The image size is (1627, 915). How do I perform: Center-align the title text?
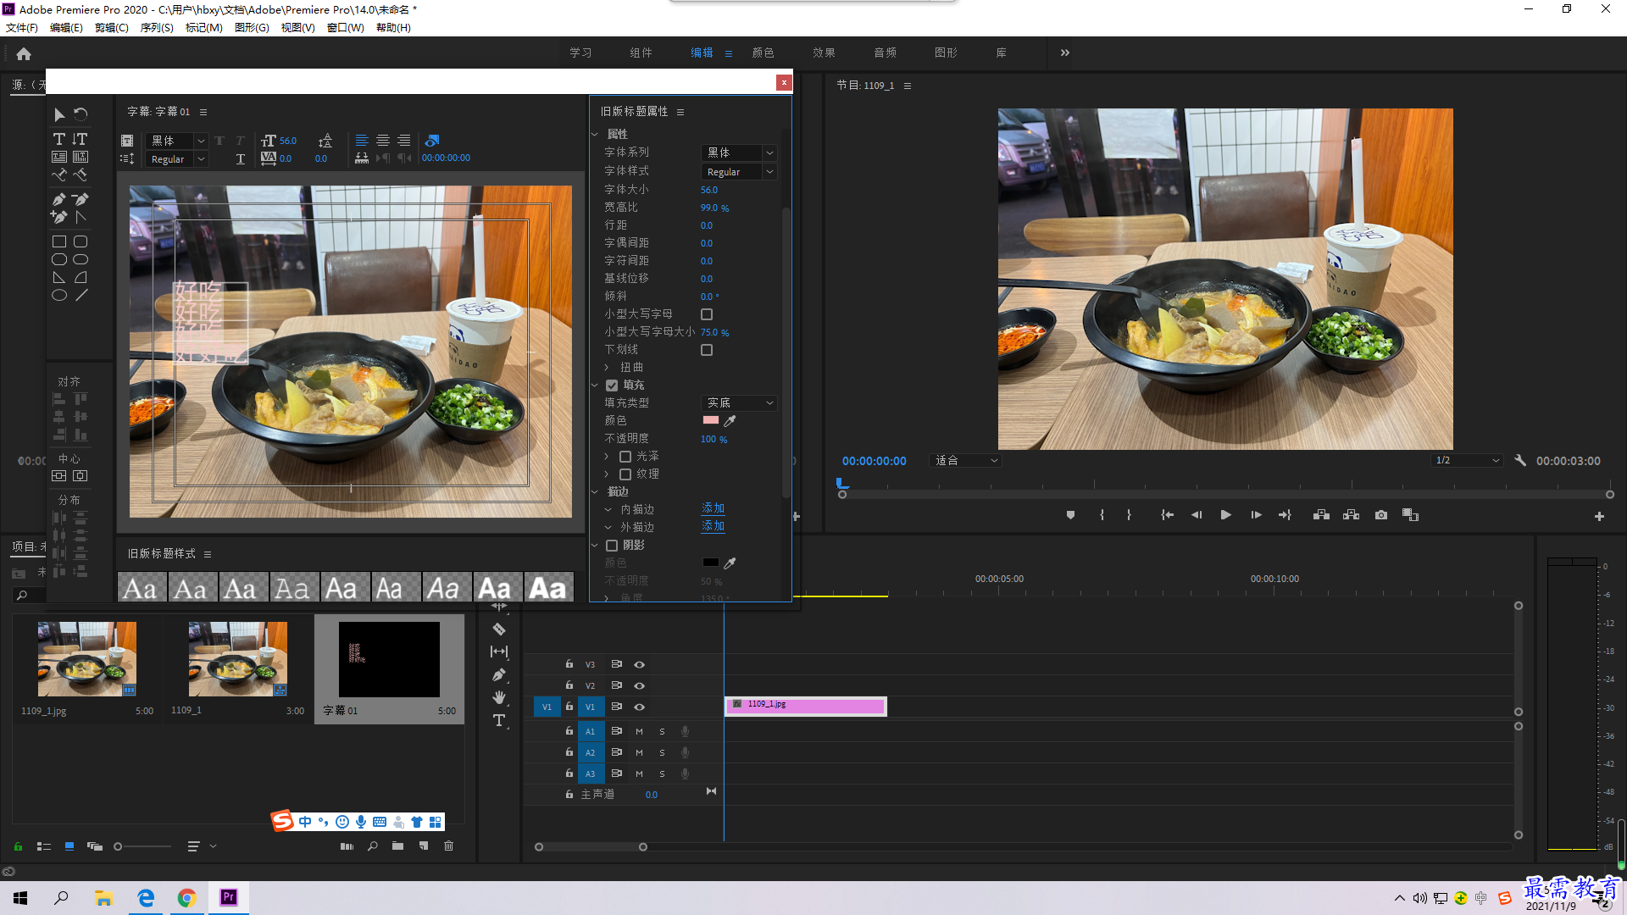click(x=383, y=141)
